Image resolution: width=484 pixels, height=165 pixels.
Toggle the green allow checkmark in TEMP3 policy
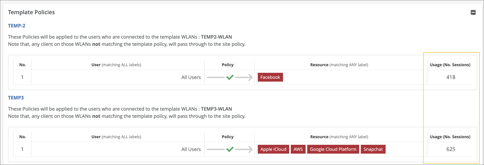(230, 149)
